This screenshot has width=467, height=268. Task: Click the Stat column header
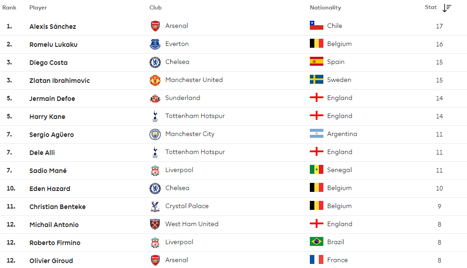pos(431,7)
